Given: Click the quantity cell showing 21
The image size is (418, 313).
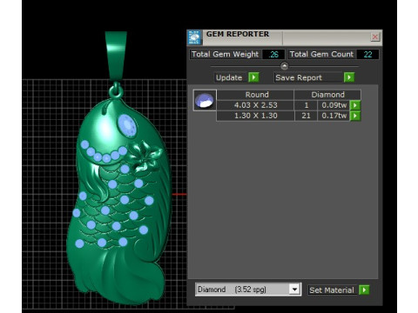Looking at the screenshot, I should 306,116.
